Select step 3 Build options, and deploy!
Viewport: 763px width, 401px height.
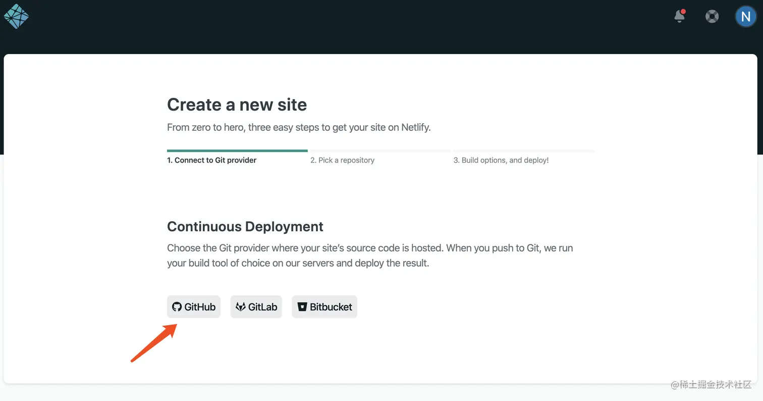pyautogui.click(x=501, y=160)
